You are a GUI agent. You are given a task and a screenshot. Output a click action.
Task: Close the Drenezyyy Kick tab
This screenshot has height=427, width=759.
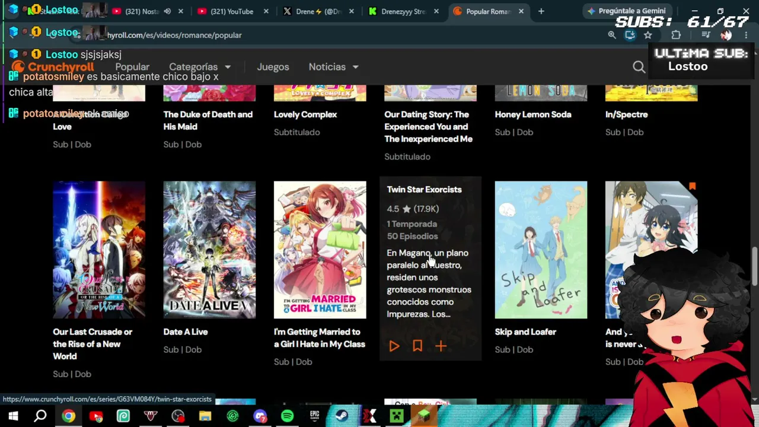pos(437,11)
